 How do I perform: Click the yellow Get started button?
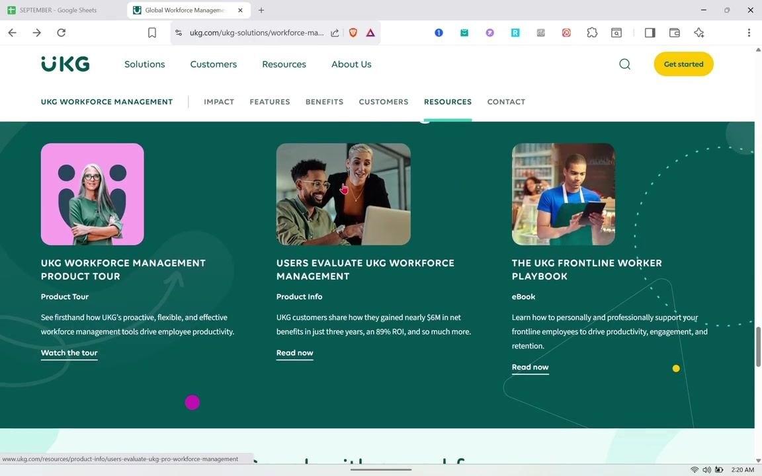(683, 64)
